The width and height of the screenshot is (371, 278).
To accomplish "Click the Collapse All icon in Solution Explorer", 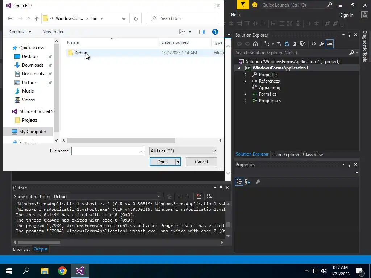I will [x=295, y=44].
